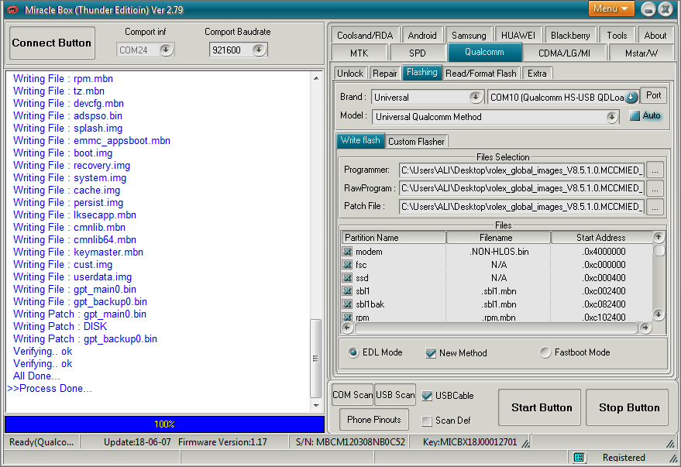The image size is (681, 467).
Task: Browse for the RawProgram file
Action: 655,188
